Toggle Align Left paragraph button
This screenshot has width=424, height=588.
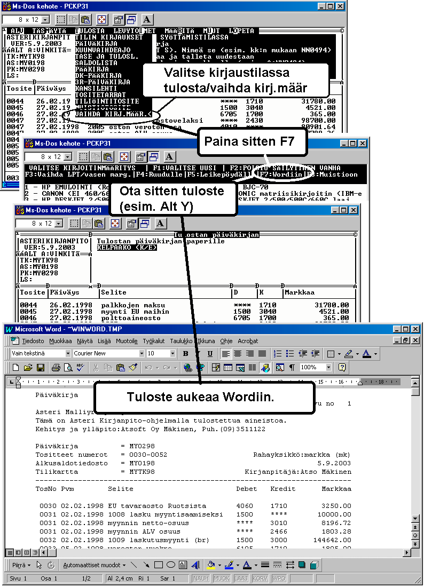point(225,353)
